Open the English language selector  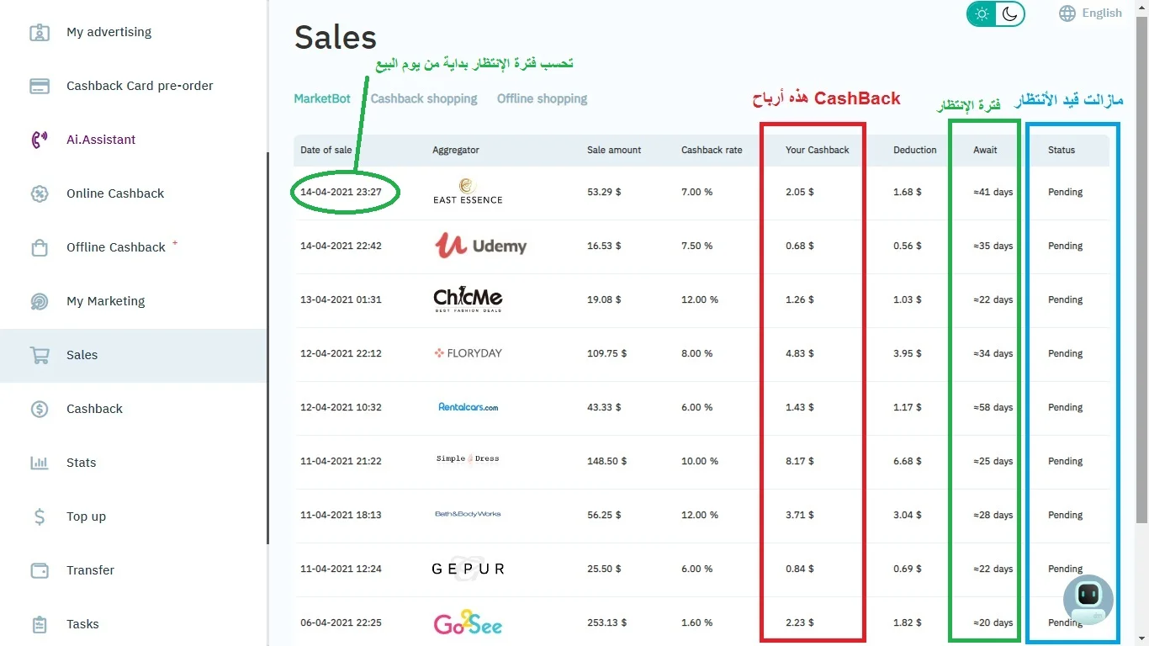click(x=1091, y=13)
